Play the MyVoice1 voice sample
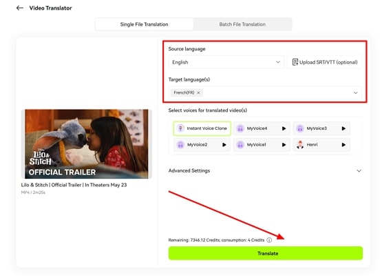 284,145
